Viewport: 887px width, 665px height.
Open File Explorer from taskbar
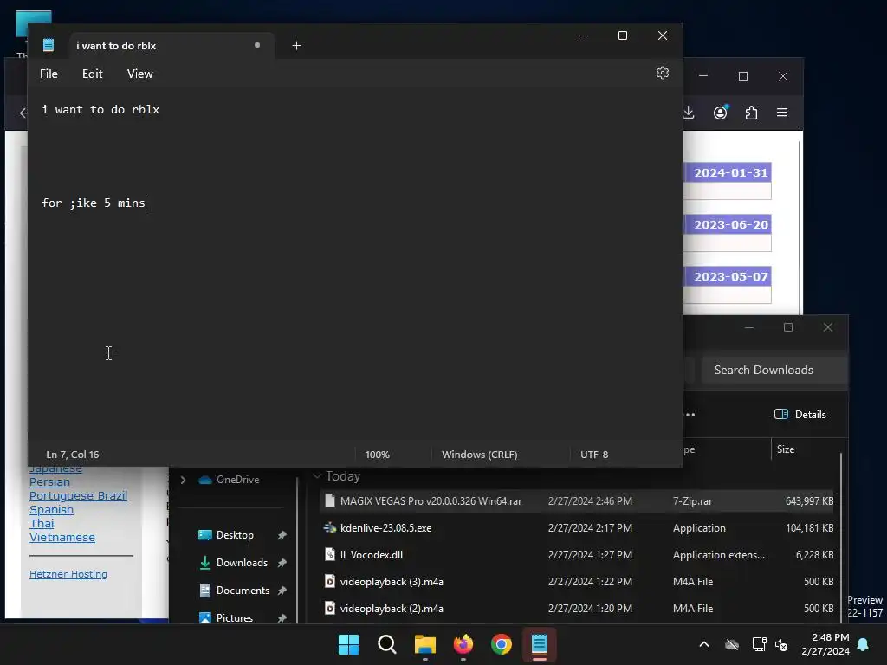click(424, 644)
